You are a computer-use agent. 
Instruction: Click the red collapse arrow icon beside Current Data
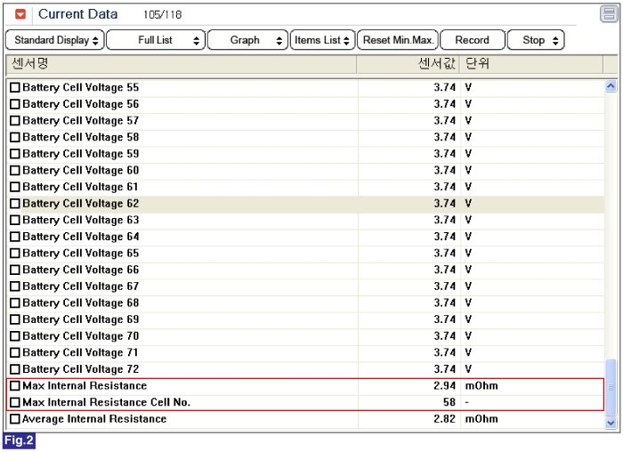20,14
